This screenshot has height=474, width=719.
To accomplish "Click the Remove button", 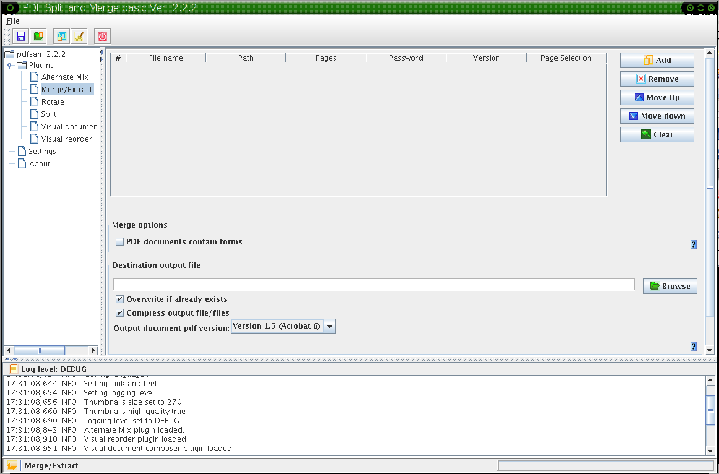I will (x=657, y=79).
